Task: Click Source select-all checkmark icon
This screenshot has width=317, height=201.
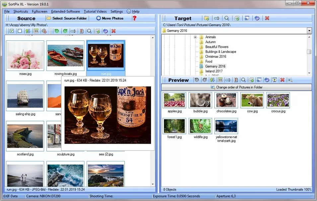Action: point(12,31)
